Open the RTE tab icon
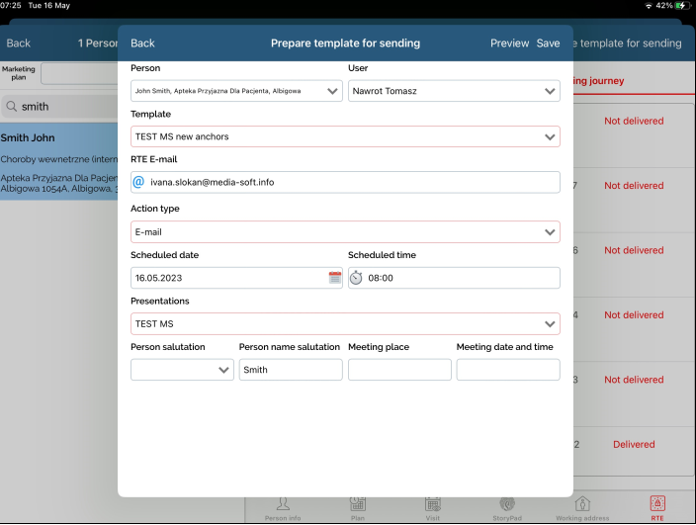The width and height of the screenshot is (696, 525). (657, 504)
